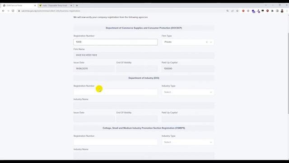289x163 pixels.
Task: Open the browser three-dot menu
Action: (287, 11)
